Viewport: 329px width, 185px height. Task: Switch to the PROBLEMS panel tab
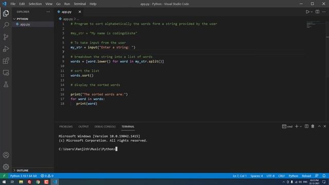click(x=66, y=126)
